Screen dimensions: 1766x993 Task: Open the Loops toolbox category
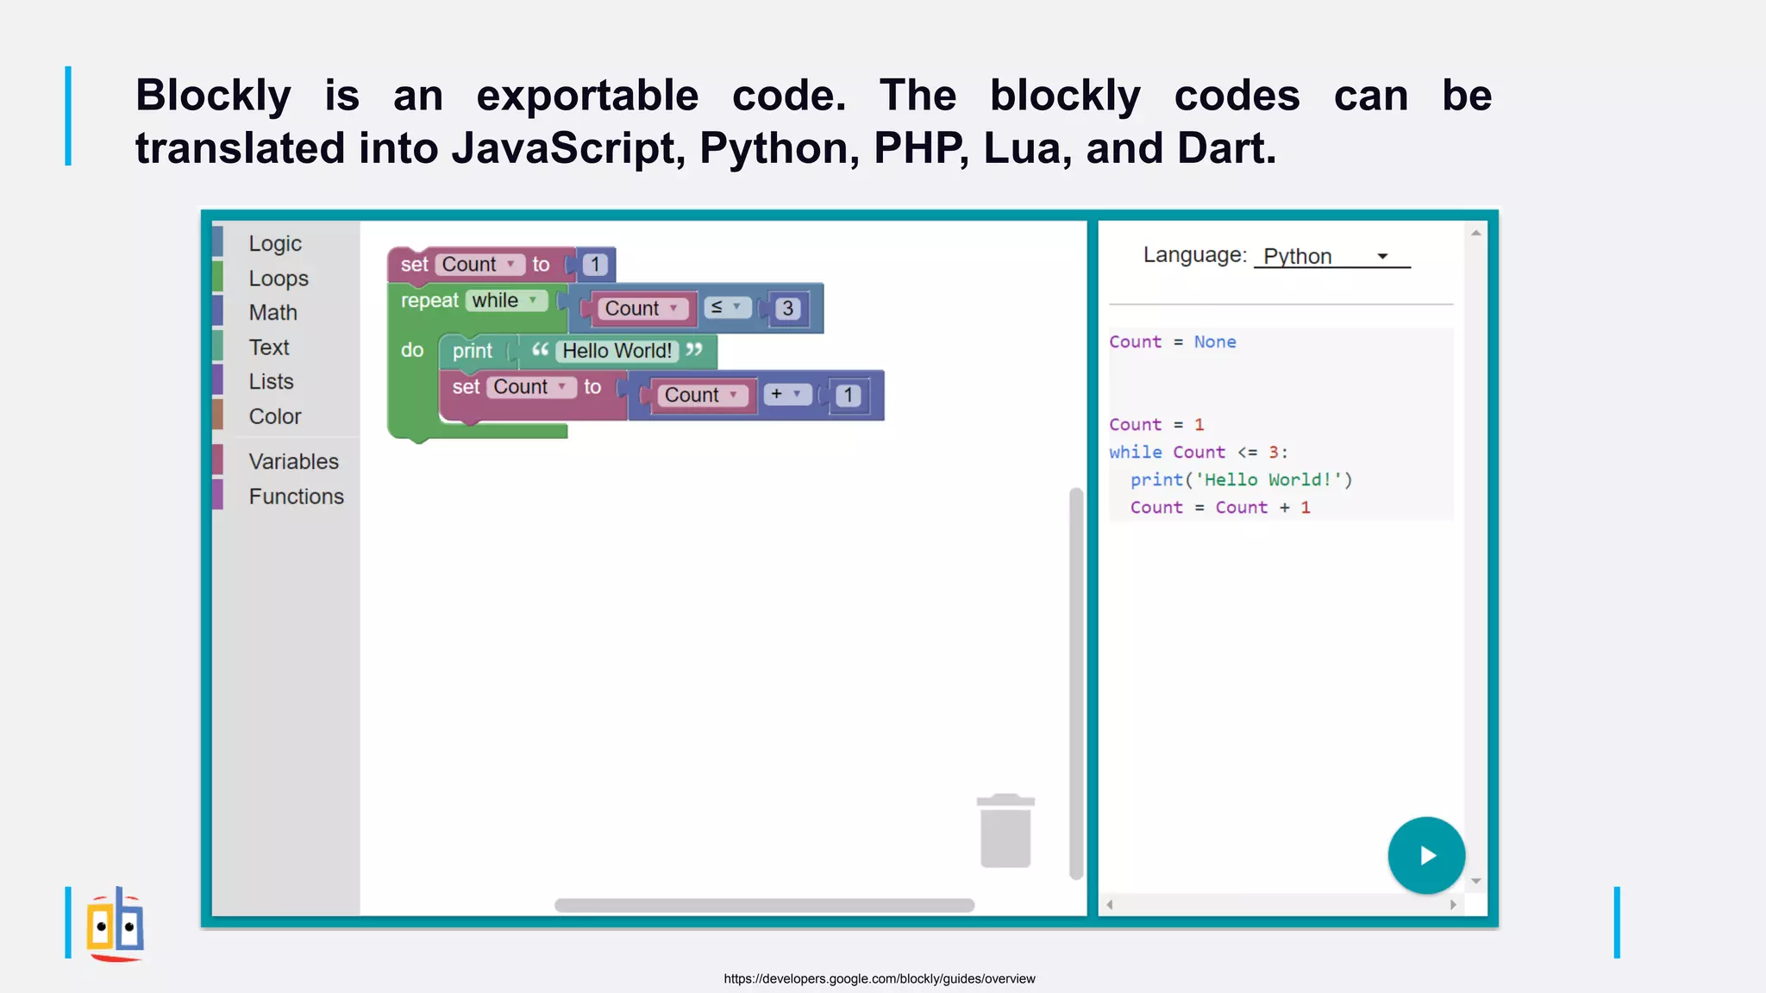(x=279, y=278)
